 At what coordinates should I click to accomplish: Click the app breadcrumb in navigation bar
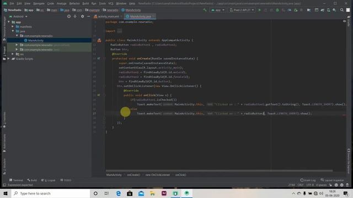[x=29, y=10]
